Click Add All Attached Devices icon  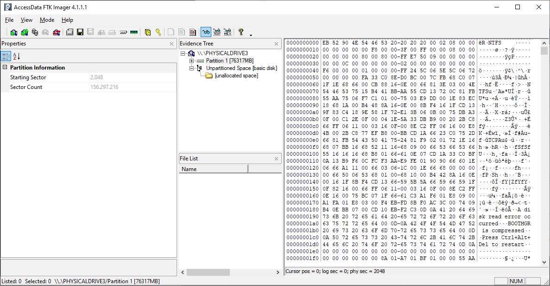click(24, 32)
